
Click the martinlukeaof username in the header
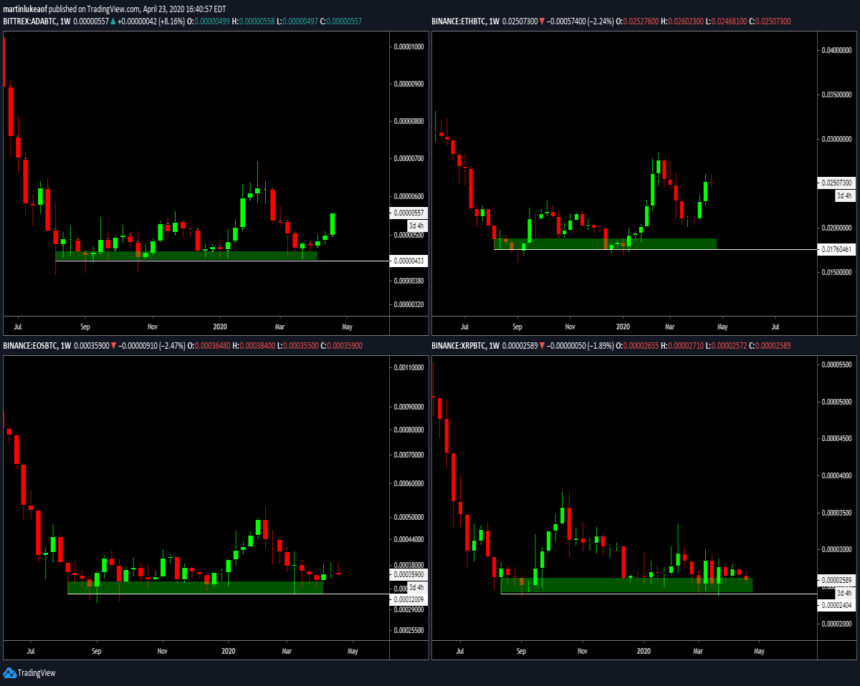[x=24, y=9]
